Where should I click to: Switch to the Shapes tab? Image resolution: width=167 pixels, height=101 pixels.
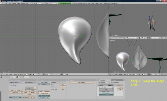(117, 80)
